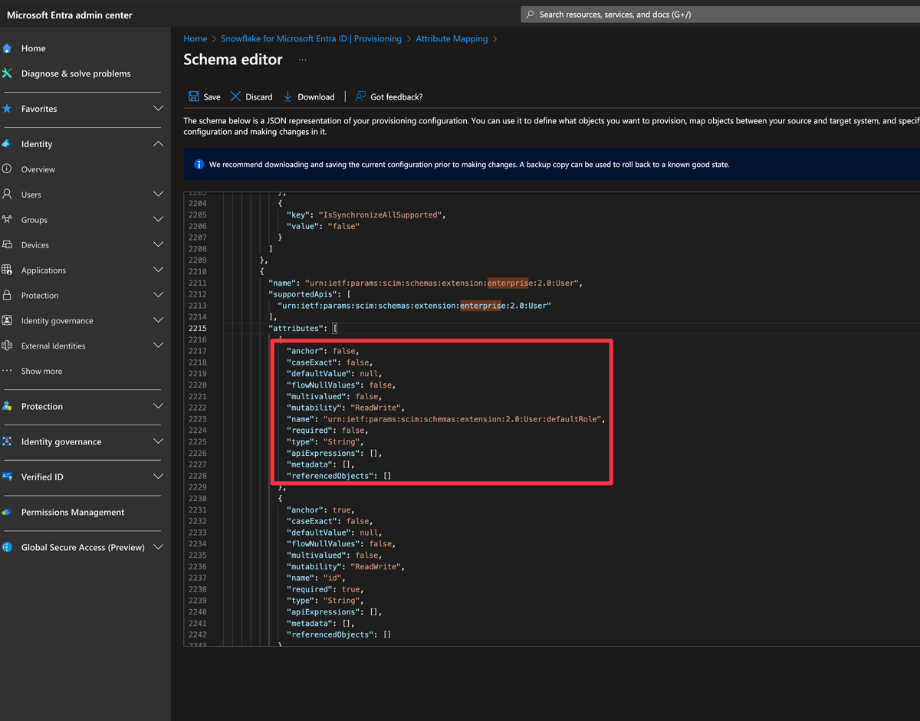920x721 pixels.
Task: Click the Download button label
Action: [316, 97]
